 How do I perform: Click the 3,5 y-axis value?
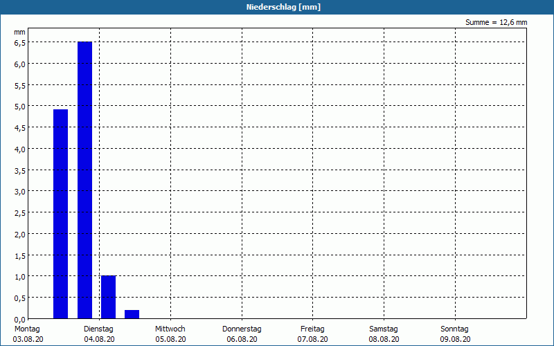20,170
